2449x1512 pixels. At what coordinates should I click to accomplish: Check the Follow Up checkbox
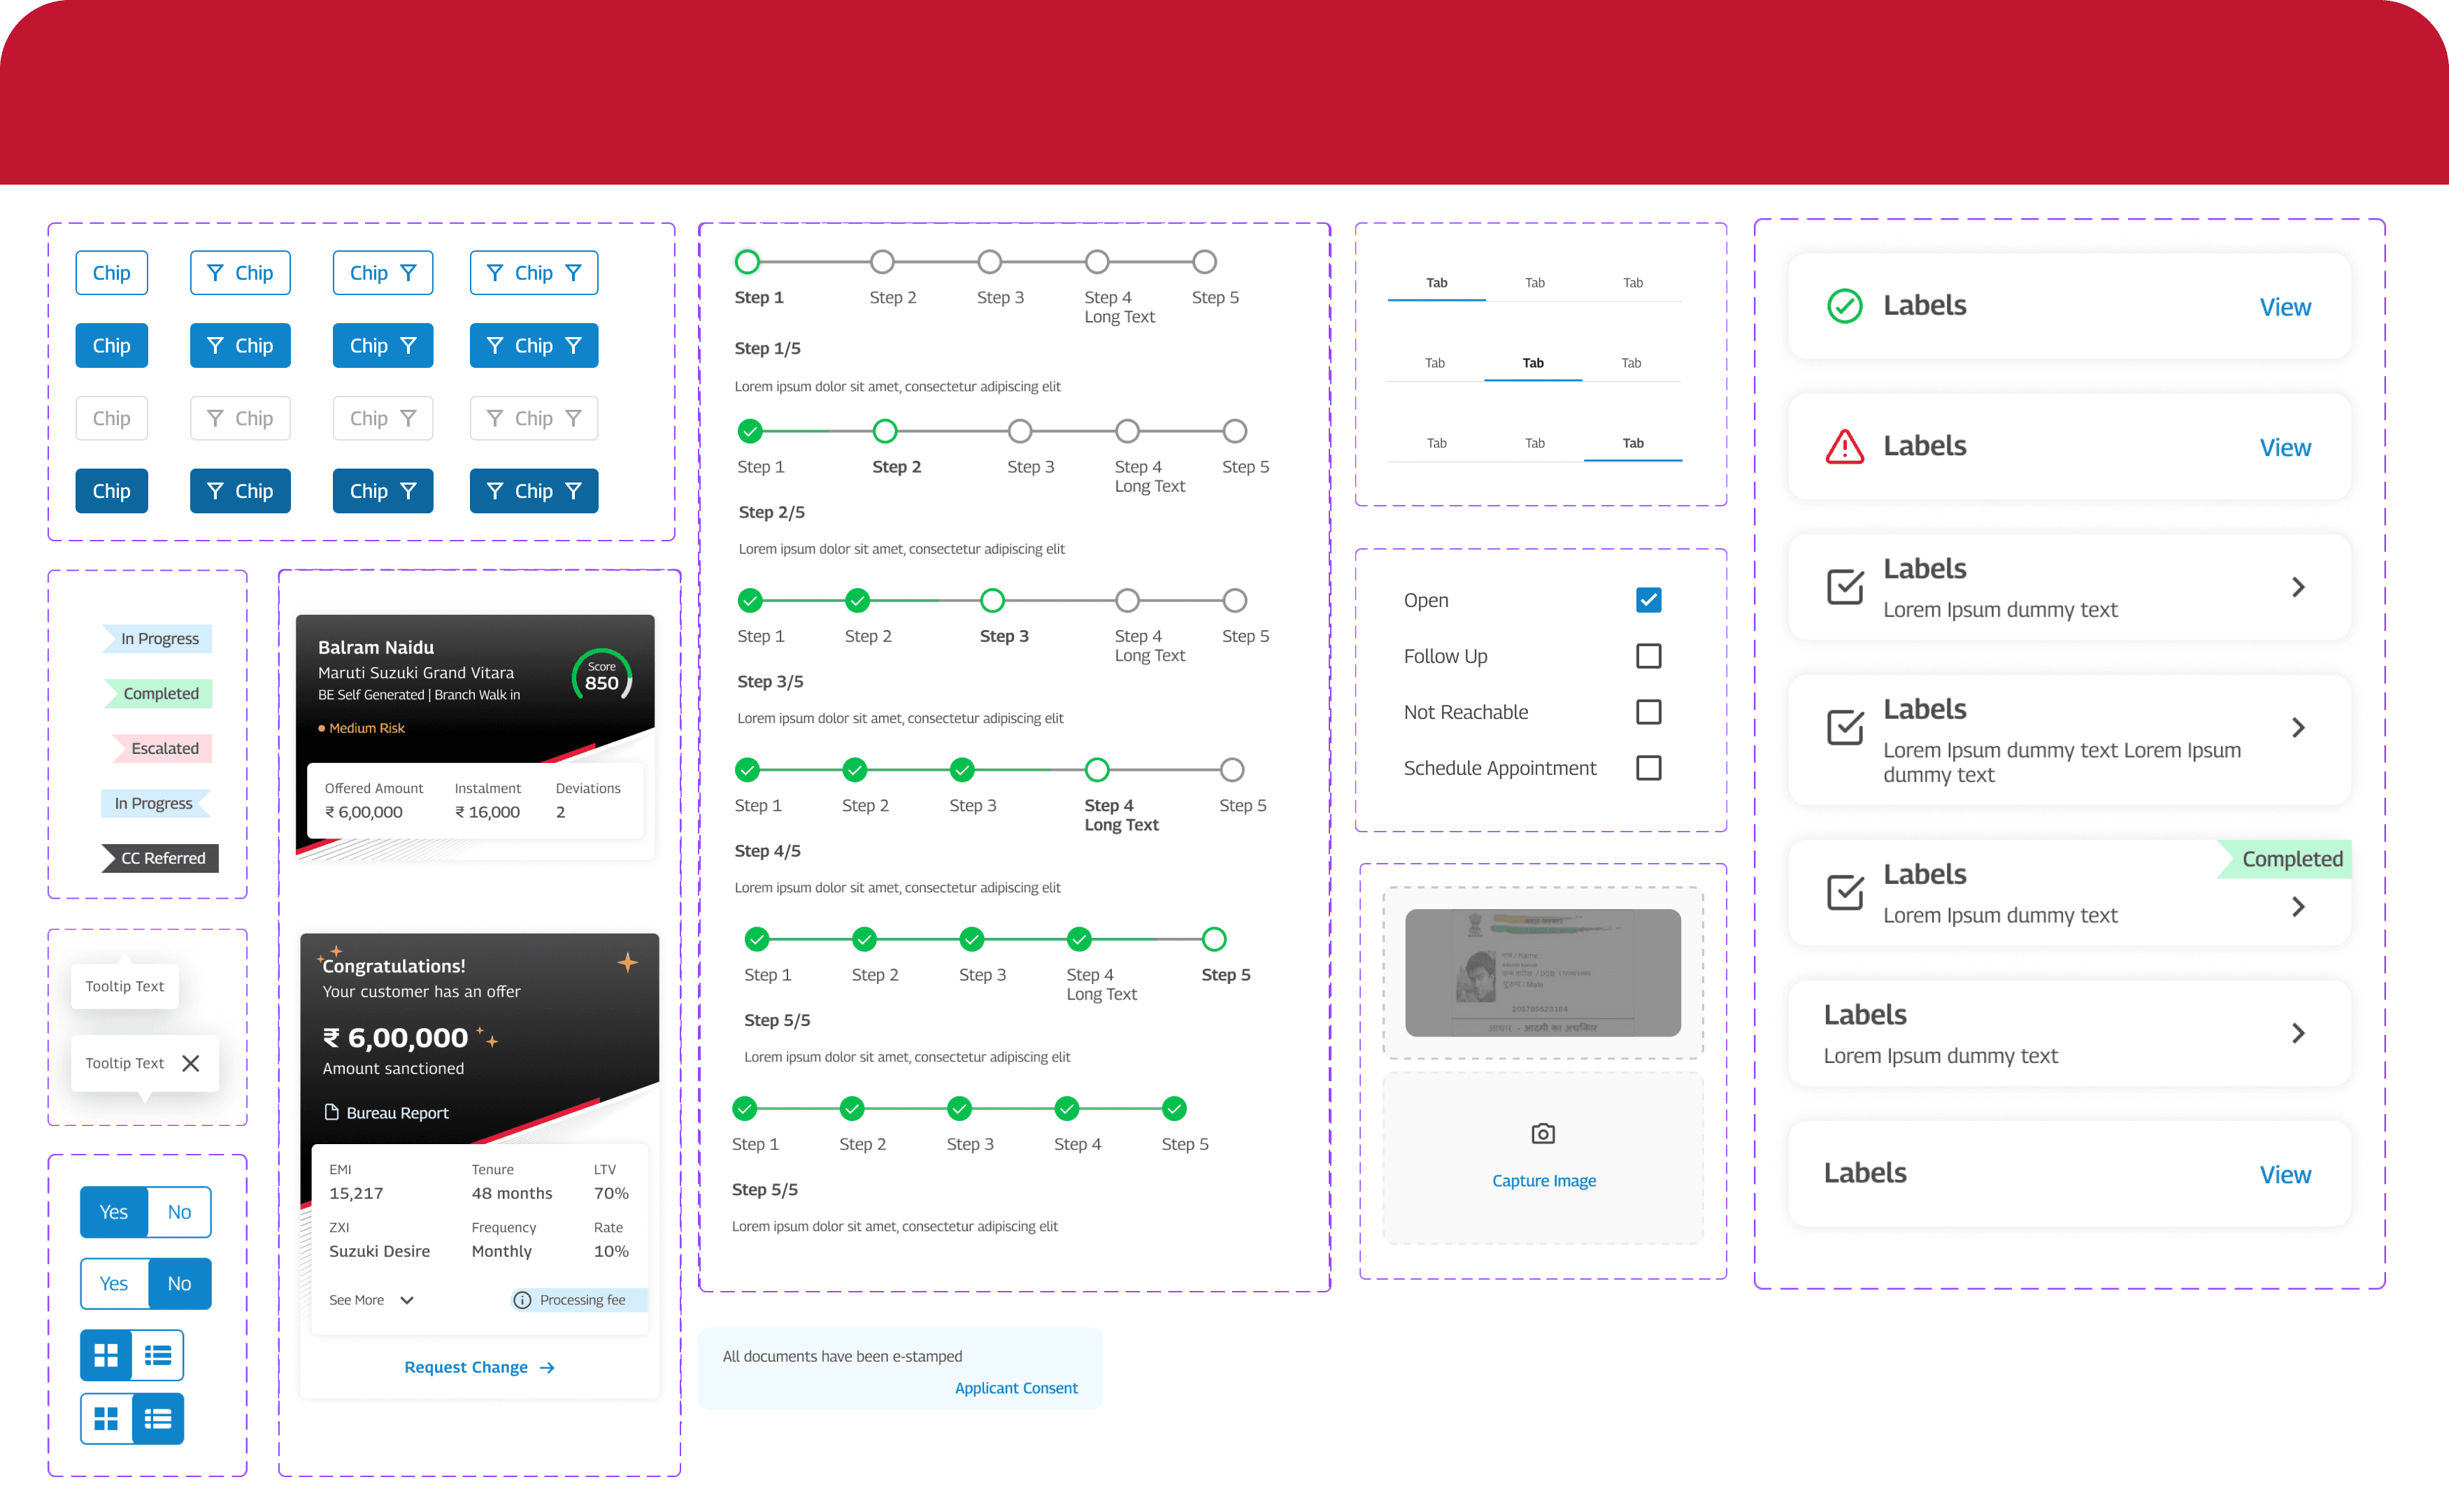click(1648, 656)
